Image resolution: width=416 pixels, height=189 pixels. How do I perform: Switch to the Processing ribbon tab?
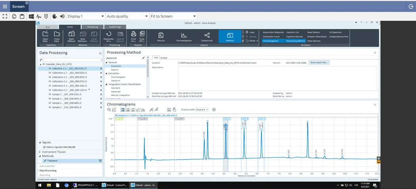pos(92,27)
